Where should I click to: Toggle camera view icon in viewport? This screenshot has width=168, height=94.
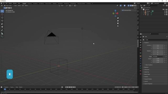[x=118, y=23]
